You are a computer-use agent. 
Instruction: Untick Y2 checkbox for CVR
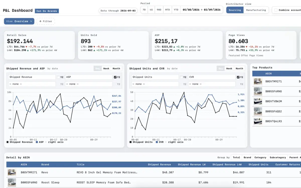click(238, 77)
